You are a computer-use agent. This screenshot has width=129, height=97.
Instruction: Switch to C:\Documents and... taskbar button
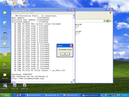[x=71, y=95]
